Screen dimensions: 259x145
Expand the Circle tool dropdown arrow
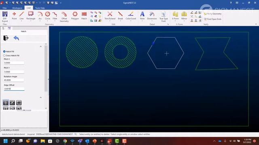[x=48, y=21]
